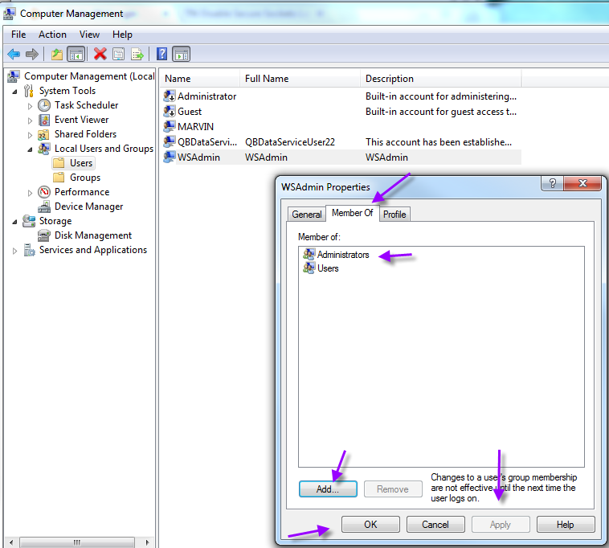
Task: Click the WSAdmin user account icon
Action: pyautogui.click(x=170, y=157)
